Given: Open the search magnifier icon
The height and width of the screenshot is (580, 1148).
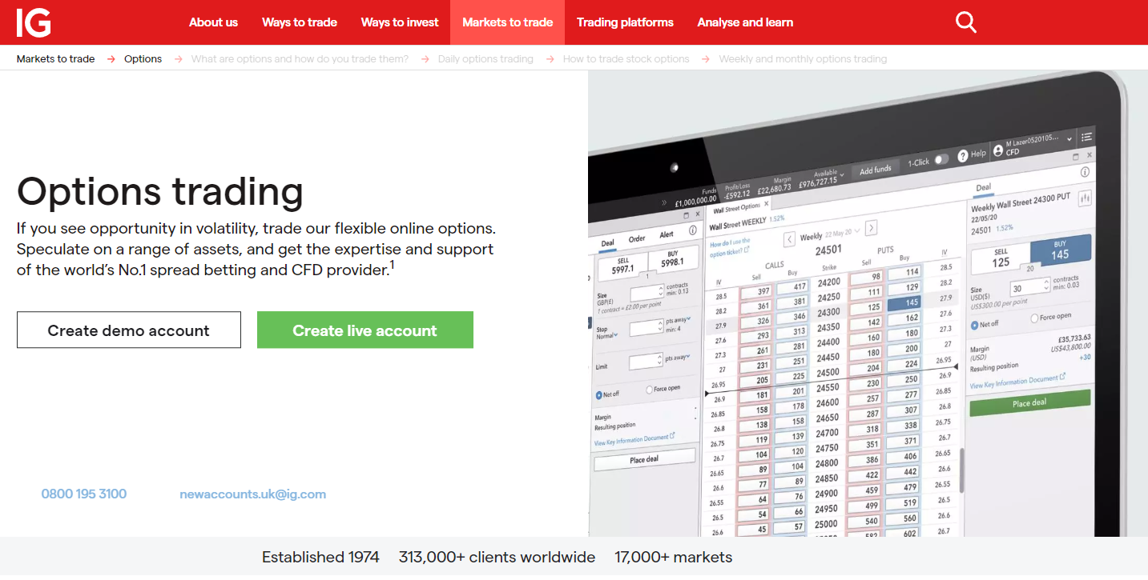Looking at the screenshot, I should [966, 22].
